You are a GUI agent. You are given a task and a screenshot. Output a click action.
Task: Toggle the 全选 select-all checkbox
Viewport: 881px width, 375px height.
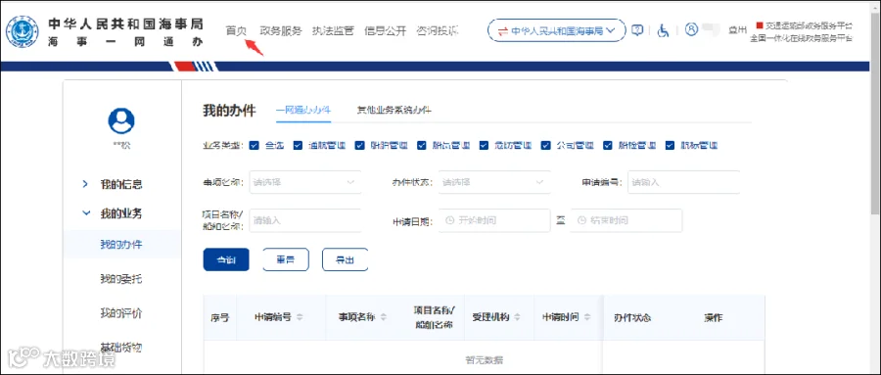click(254, 145)
